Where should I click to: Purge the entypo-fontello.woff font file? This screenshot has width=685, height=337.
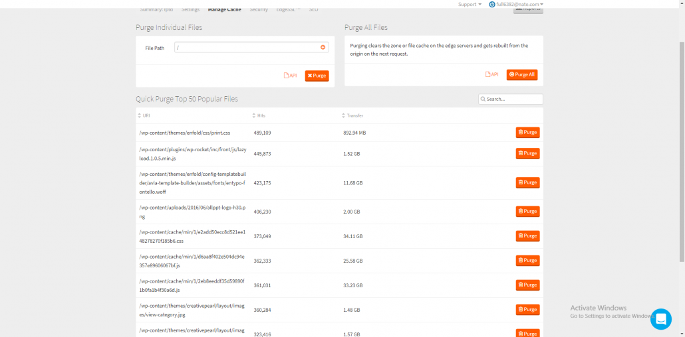point(527,182)
